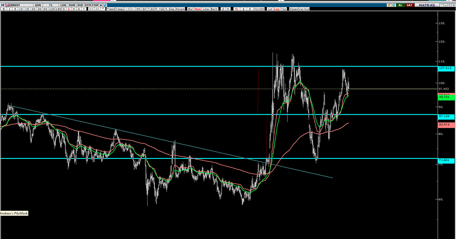Image resolution: width=456 pixels, height=239 pixels.
Task: Open the TMP menu
Action: pyautogui.click(x=95, y=5)
